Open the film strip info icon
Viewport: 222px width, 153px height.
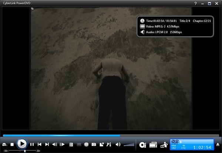[153, 145]
